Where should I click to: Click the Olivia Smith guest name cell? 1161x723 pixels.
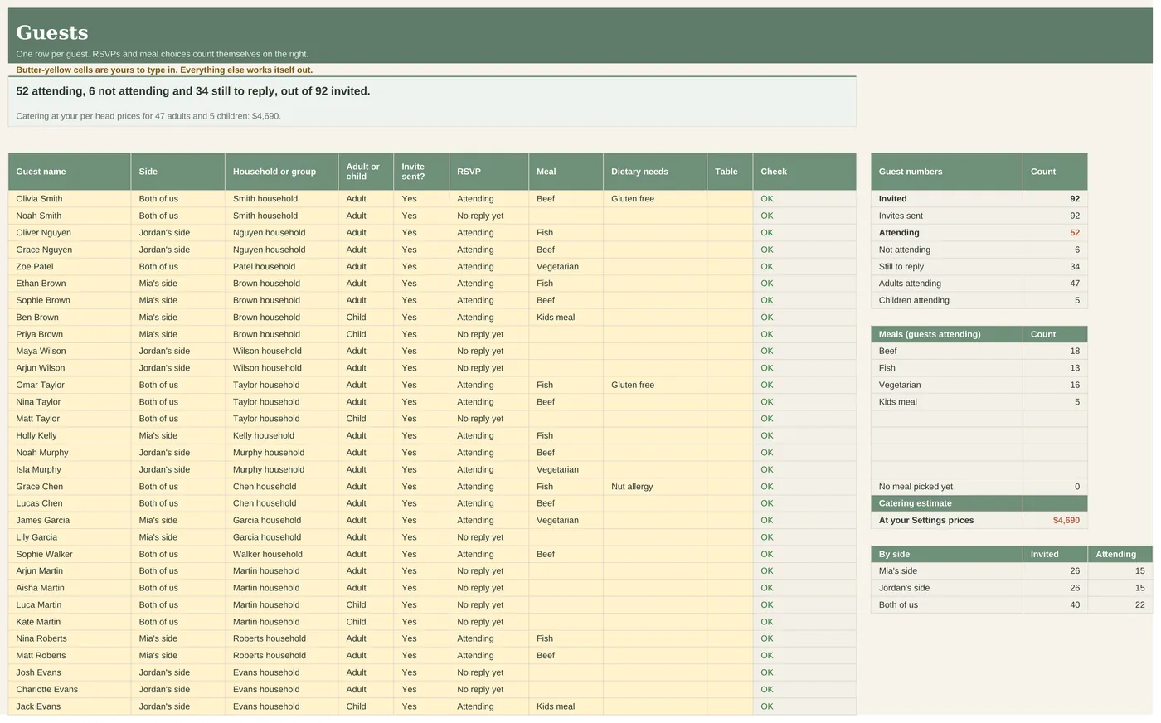point(70,199)
